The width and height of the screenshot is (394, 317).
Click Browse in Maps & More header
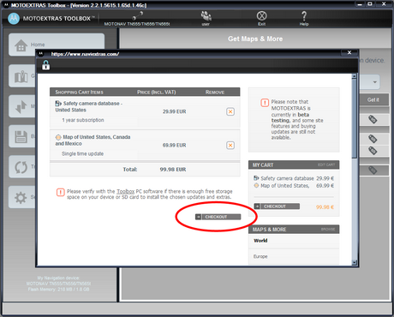[328, 230]
